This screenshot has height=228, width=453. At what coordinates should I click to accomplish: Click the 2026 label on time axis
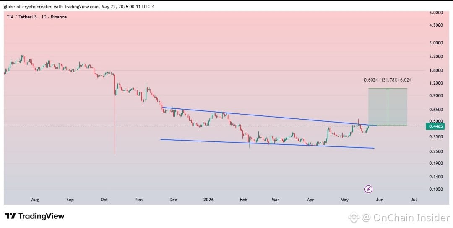208,200
